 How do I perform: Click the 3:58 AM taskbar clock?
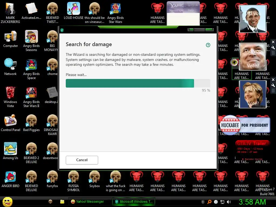coord(252,202)
